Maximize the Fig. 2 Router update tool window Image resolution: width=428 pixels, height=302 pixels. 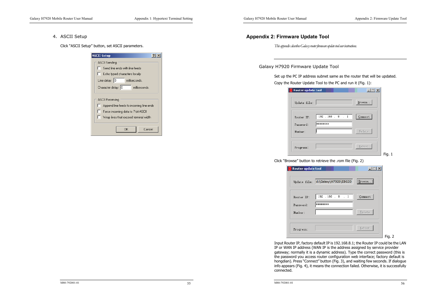pos(374,169)
